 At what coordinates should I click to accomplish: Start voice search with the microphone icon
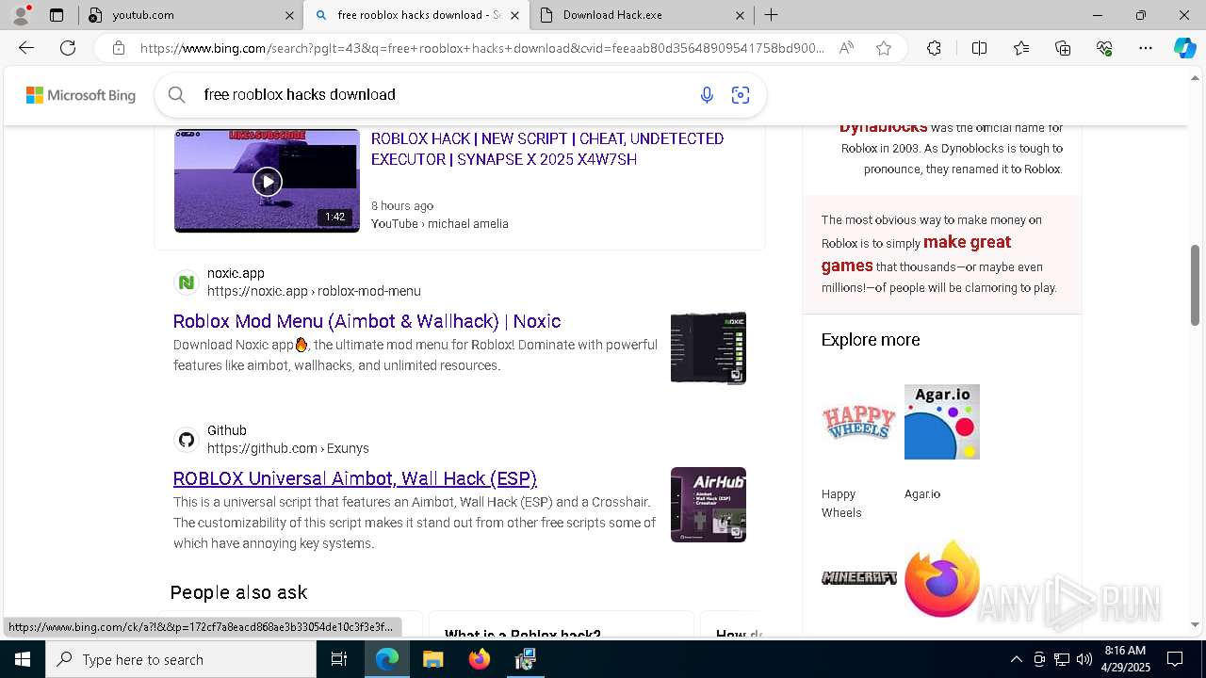pos(707,94)
